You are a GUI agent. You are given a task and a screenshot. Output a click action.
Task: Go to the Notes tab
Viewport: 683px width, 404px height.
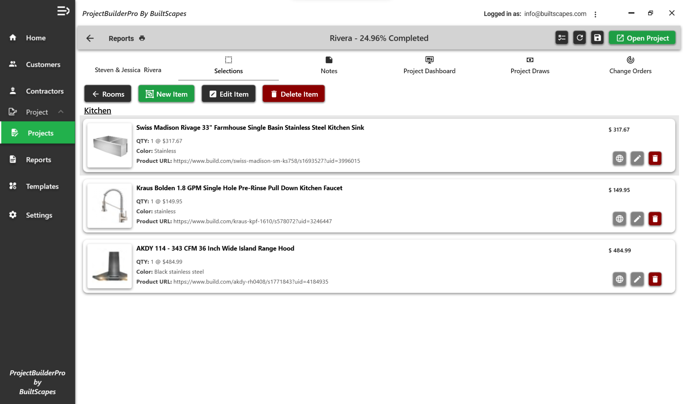pos(329,65)
